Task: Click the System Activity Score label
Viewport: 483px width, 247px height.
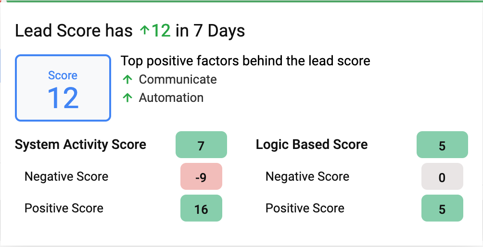Action: (x=80, y=145)
